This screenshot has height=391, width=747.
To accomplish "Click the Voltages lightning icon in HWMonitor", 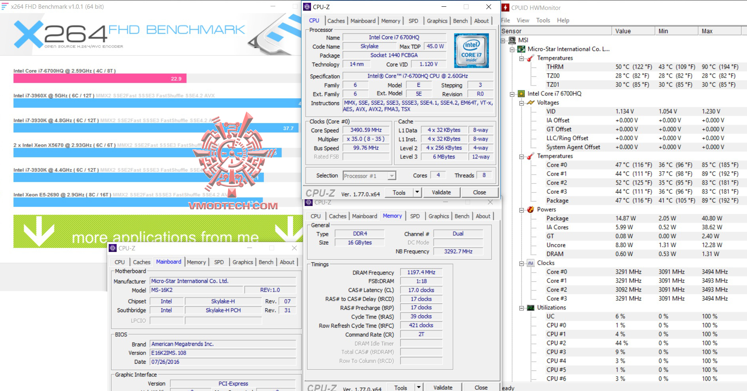I will click(530, 103).
